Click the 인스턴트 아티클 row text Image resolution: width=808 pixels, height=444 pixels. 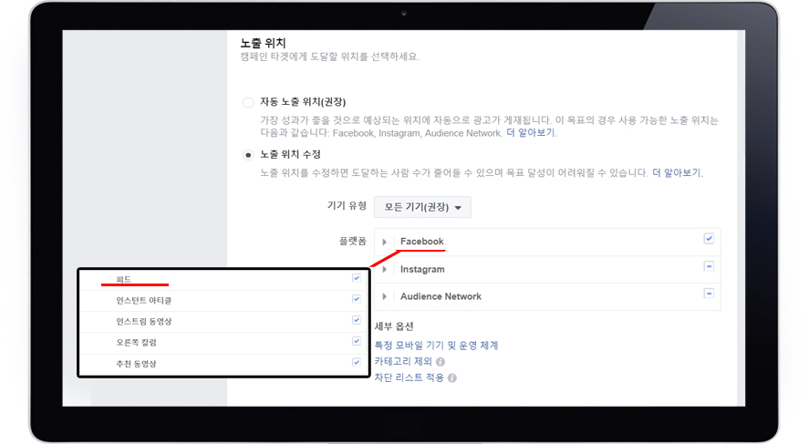(144, 300)
